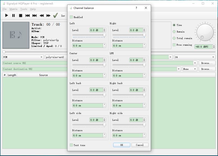Click the Source column header
This screenshot has height=156, width=218.
point(43,75)
